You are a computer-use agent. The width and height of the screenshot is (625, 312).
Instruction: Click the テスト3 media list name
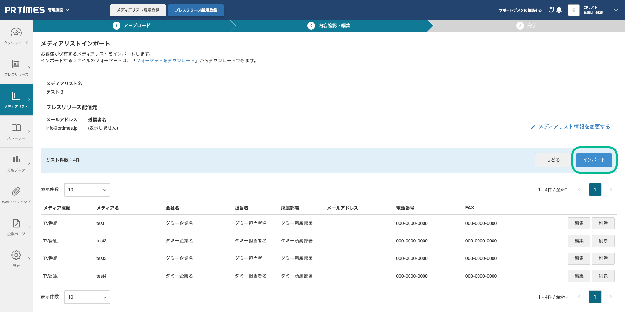[55, 92]
